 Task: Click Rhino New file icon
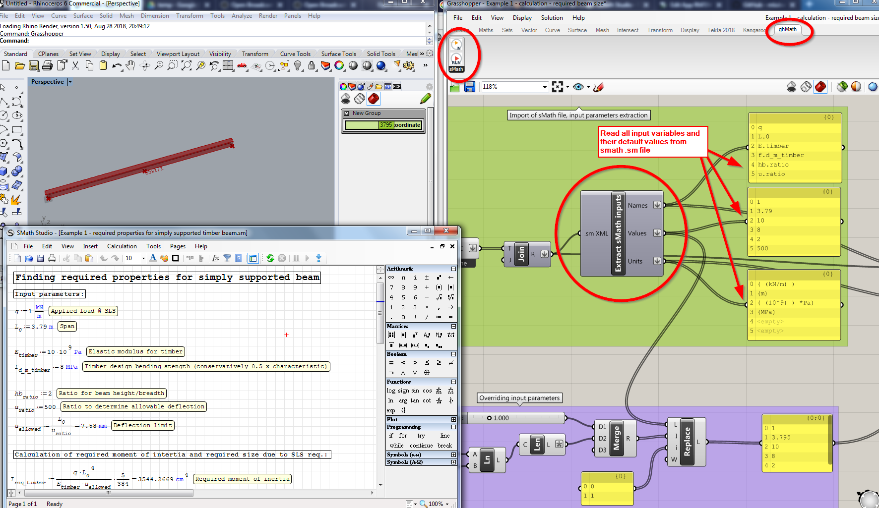5,65
